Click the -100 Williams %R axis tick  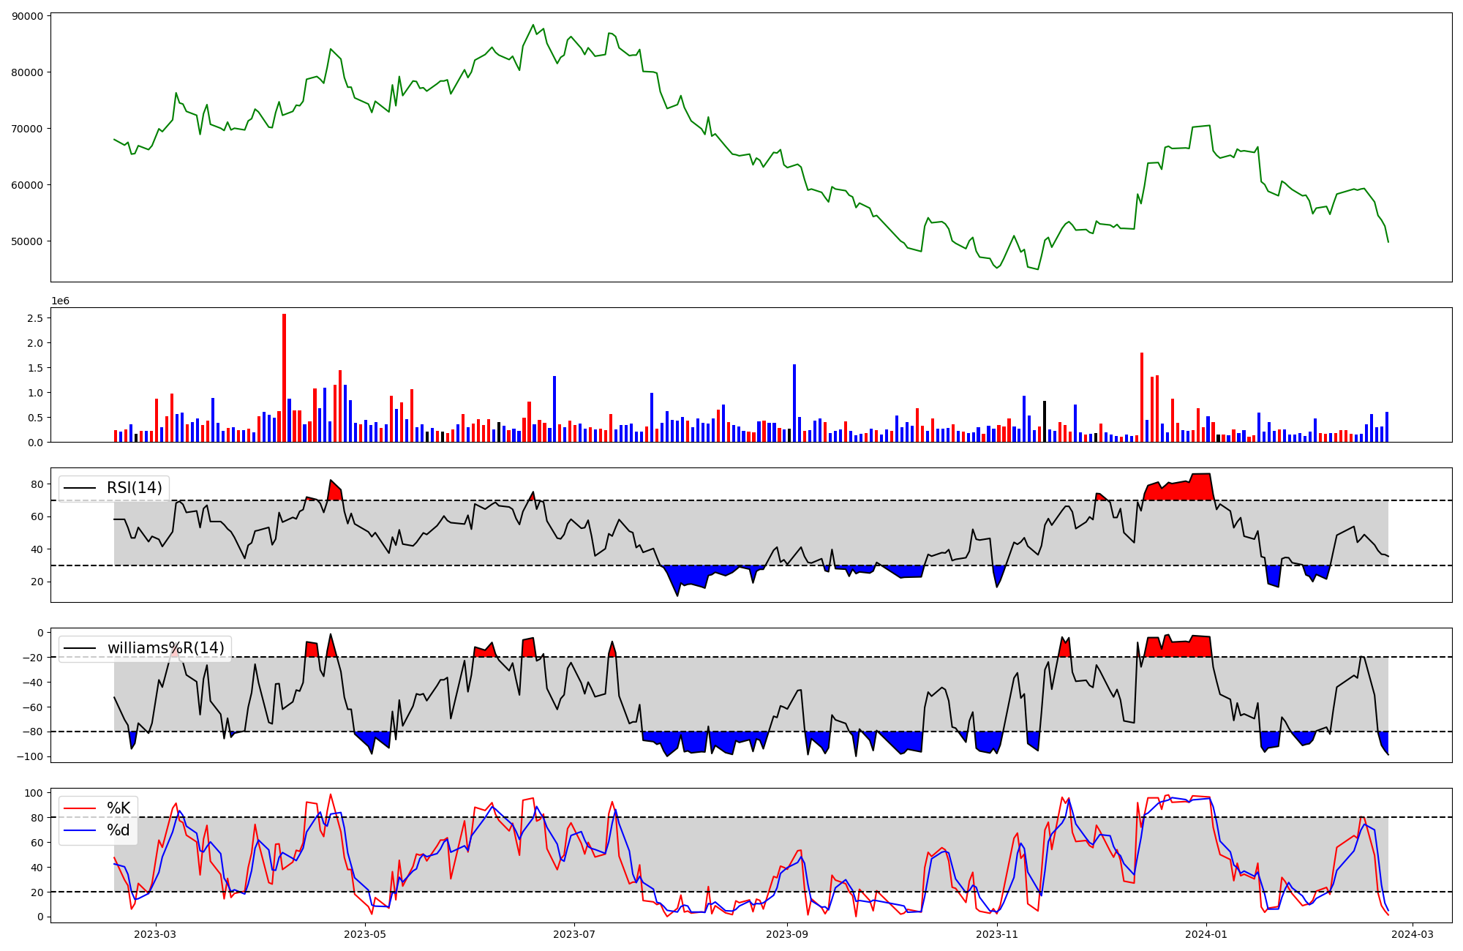tap(30, 756)
